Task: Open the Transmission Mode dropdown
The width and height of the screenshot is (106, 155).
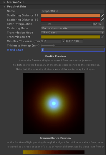Action: pos(73,33)
